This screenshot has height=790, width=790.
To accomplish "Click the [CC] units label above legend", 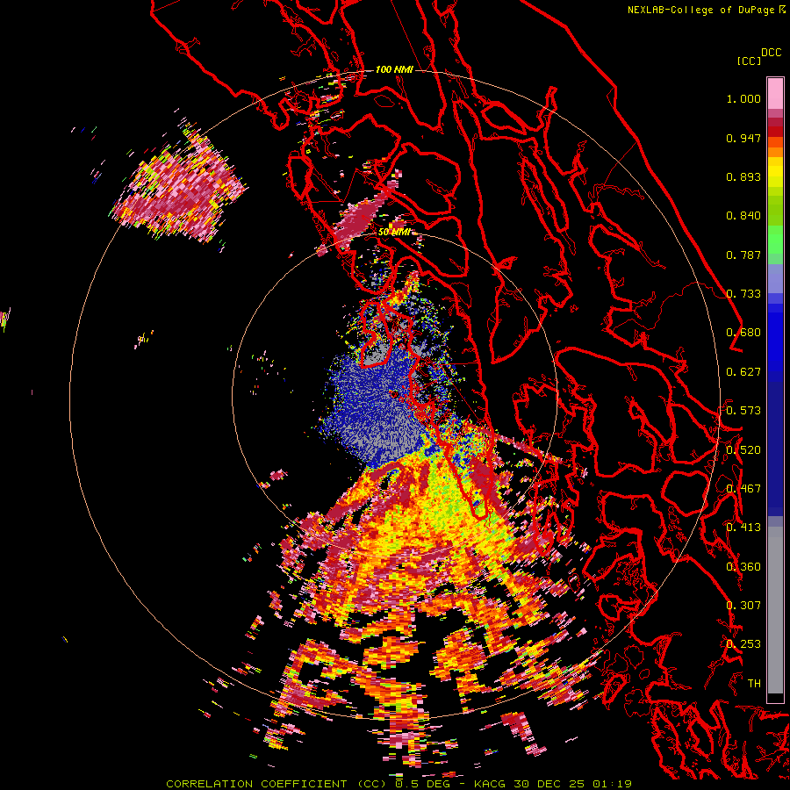I will tap(749, 61).
